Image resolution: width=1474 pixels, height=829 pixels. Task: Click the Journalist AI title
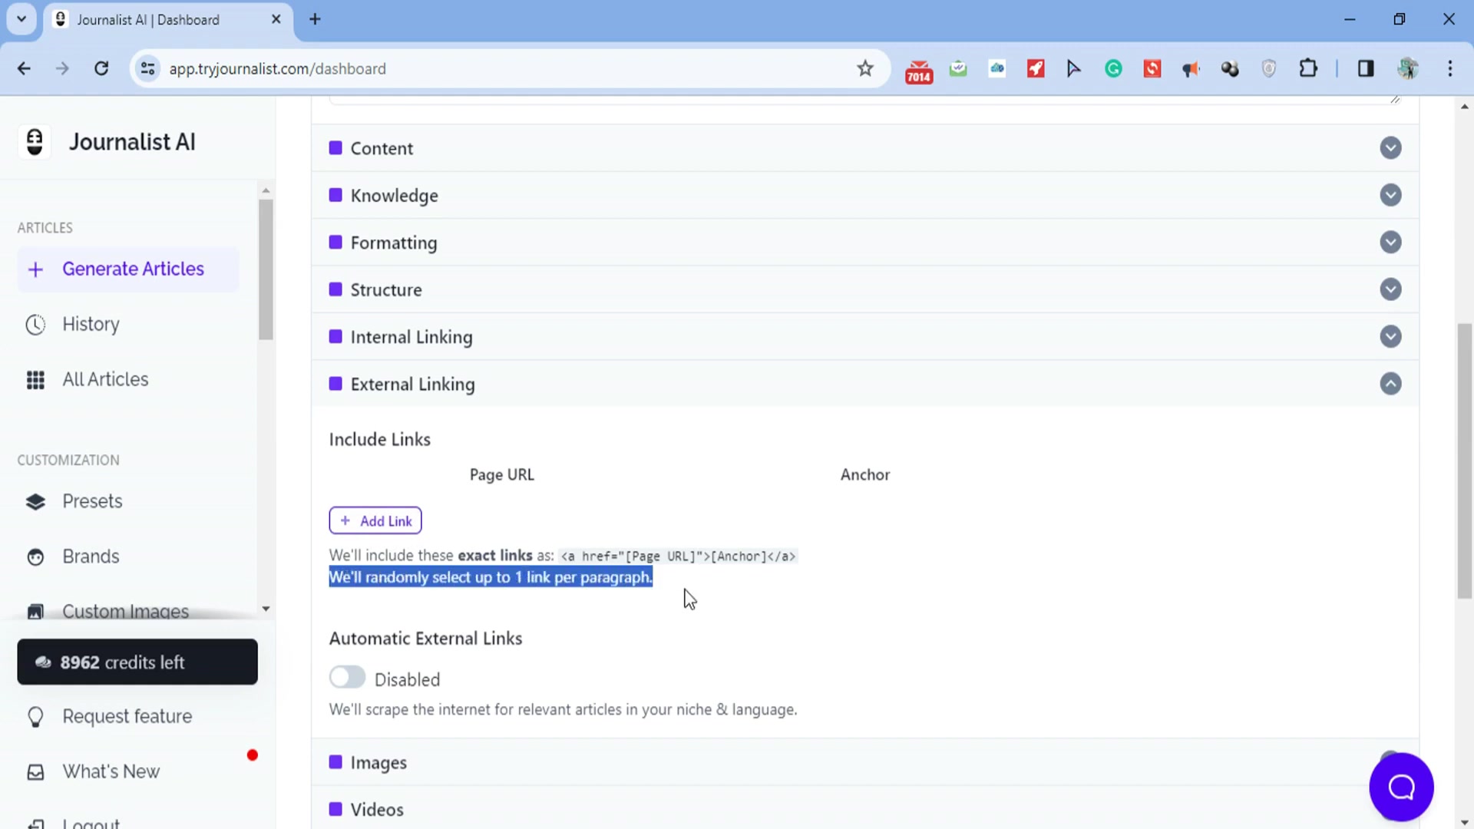(x=132, y=142)
